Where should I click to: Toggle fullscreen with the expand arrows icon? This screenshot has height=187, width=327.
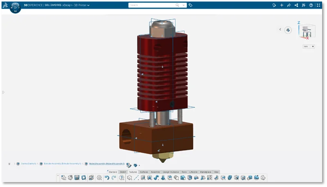click(x=319, y=5)
